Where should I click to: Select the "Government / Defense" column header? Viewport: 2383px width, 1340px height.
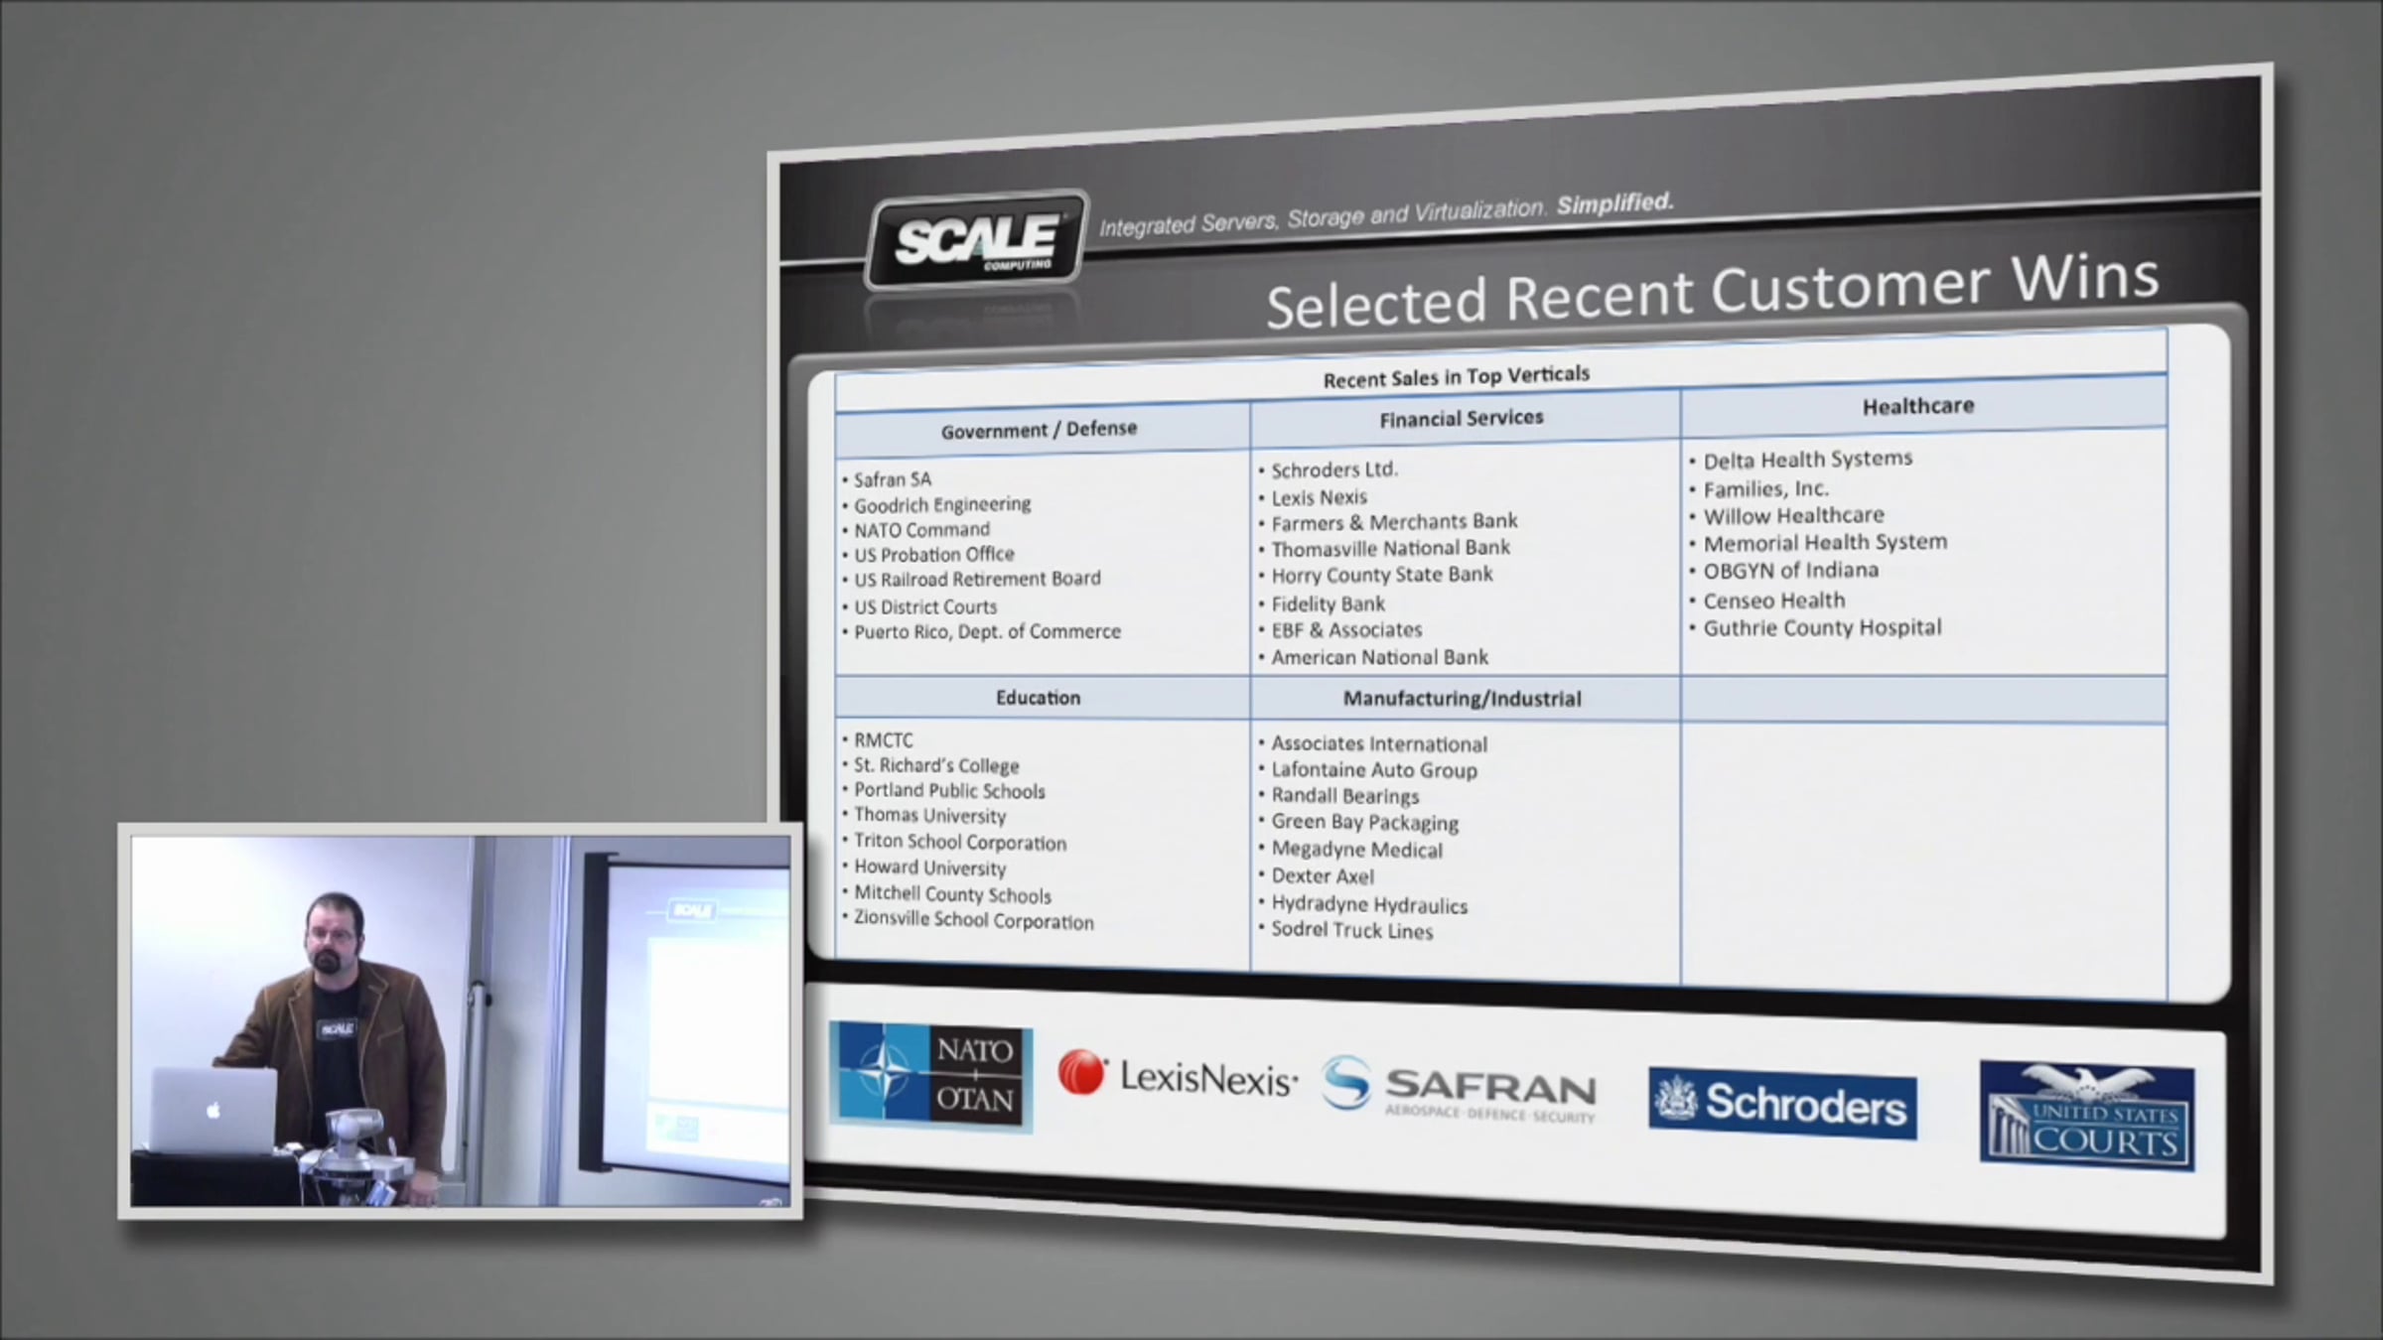tap(1040, 430)
